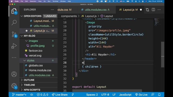The height and width of the screenshot is (97, 173).
Task: Select Layout.mod... in Open Editors
Action: pyautogui.click(x=38, y=21)
